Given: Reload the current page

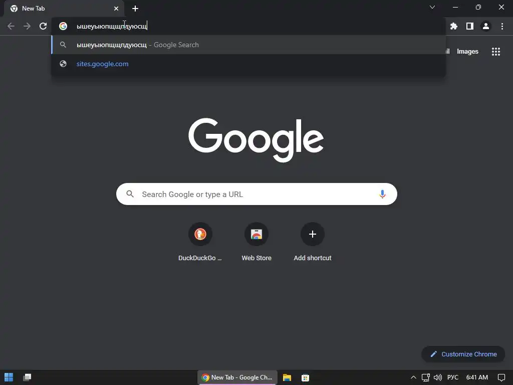Looking at the screenshot, I should point(43,26).
